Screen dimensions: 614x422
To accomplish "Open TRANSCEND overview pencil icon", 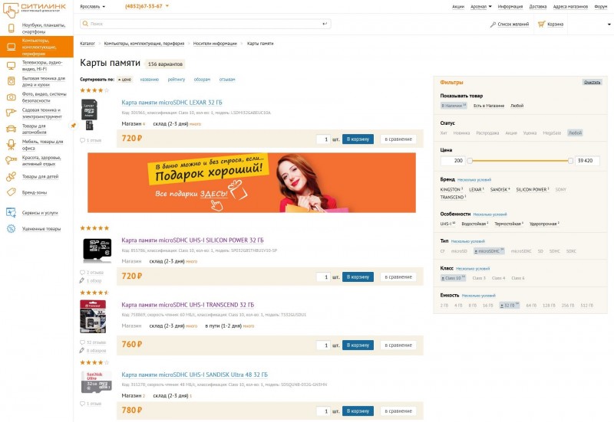I will pos(82,351).
